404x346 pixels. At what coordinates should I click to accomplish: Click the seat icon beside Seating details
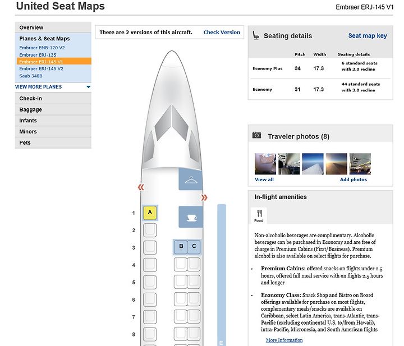click(x=256, y=35)
